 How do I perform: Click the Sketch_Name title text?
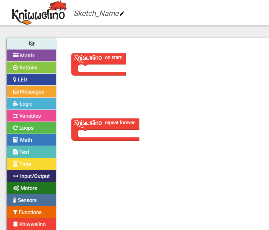(x=97, y=14)
